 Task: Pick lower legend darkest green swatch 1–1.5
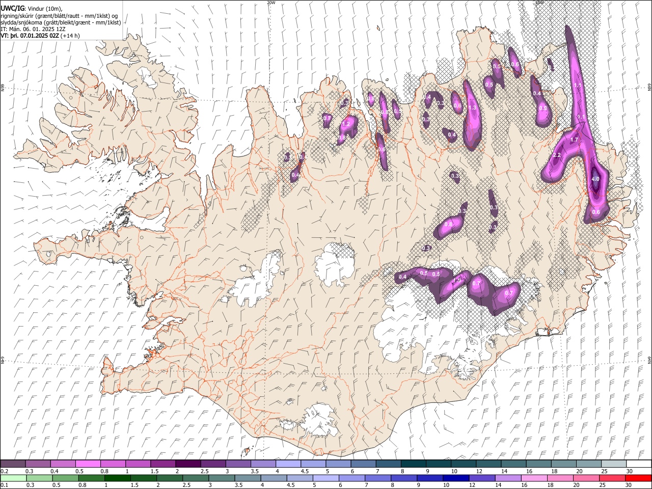point(117,478)
